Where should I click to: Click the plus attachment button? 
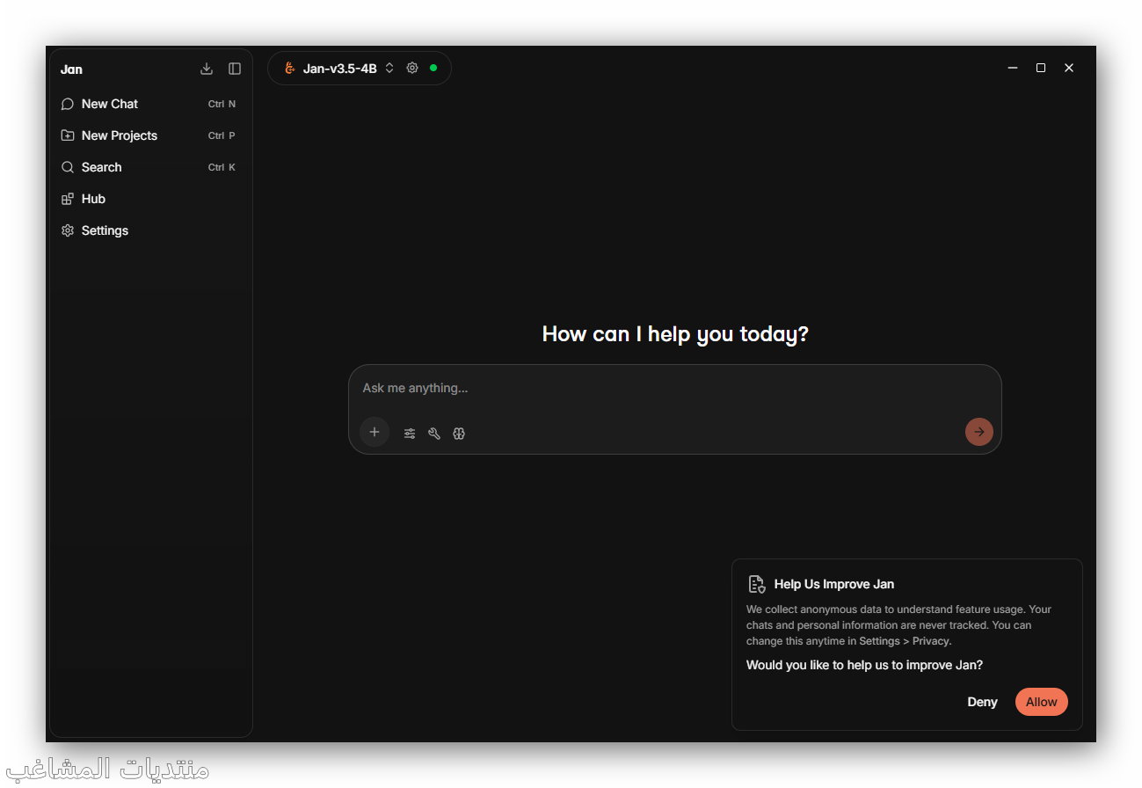(375, 432)
